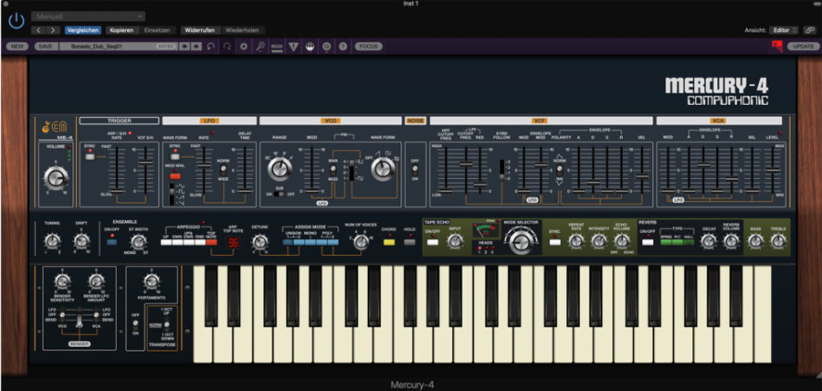Toggle ENSEMBLE ON/OFF button

click(111, 242)
